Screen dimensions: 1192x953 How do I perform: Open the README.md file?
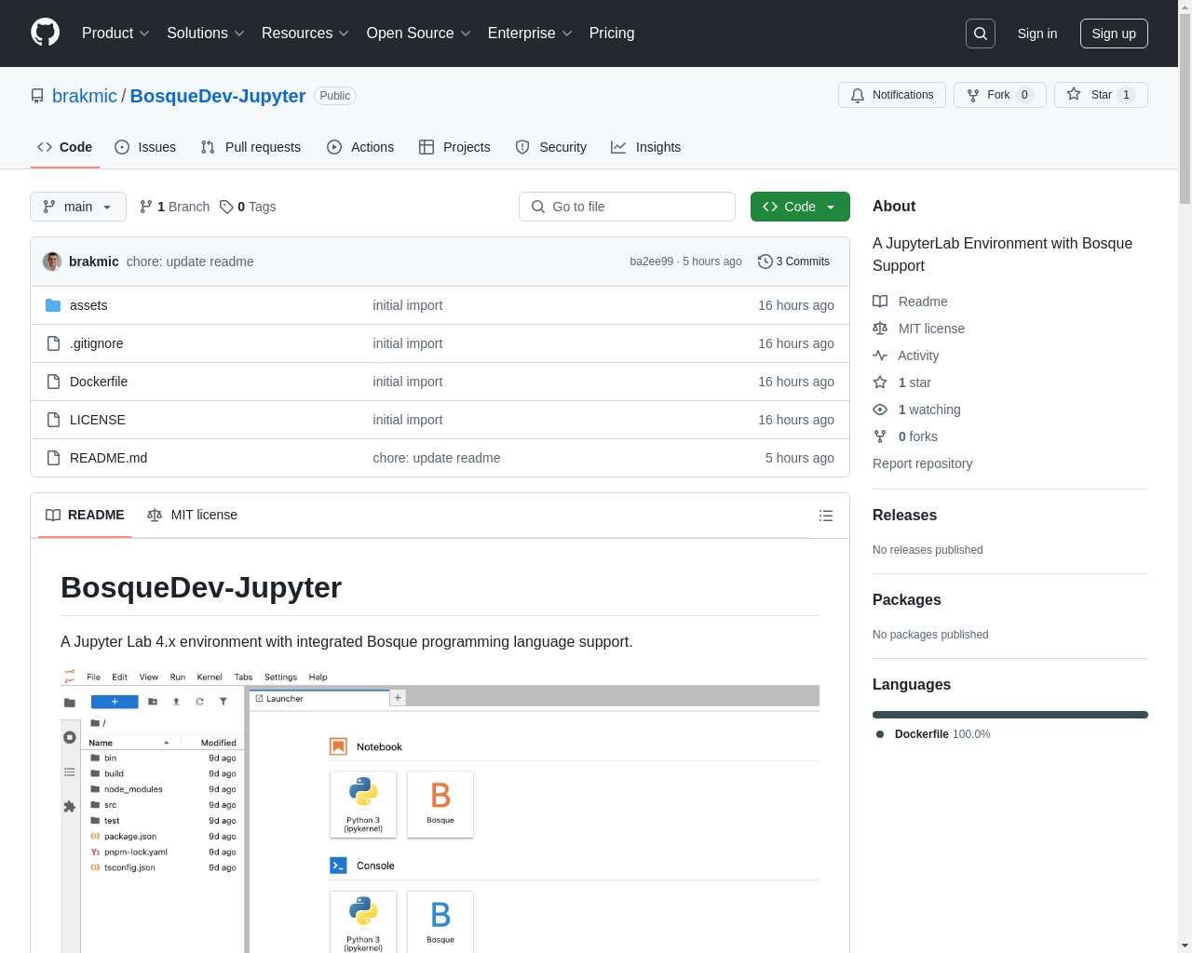109,458
